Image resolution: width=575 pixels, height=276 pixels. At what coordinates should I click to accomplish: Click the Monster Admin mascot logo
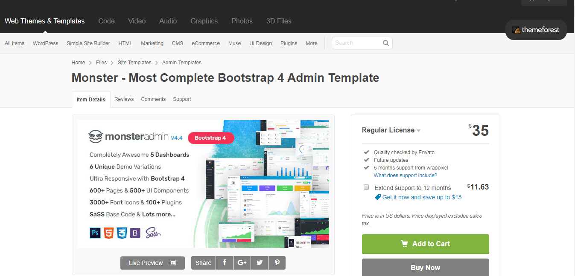pyautogui.click(x=95, y=137)
